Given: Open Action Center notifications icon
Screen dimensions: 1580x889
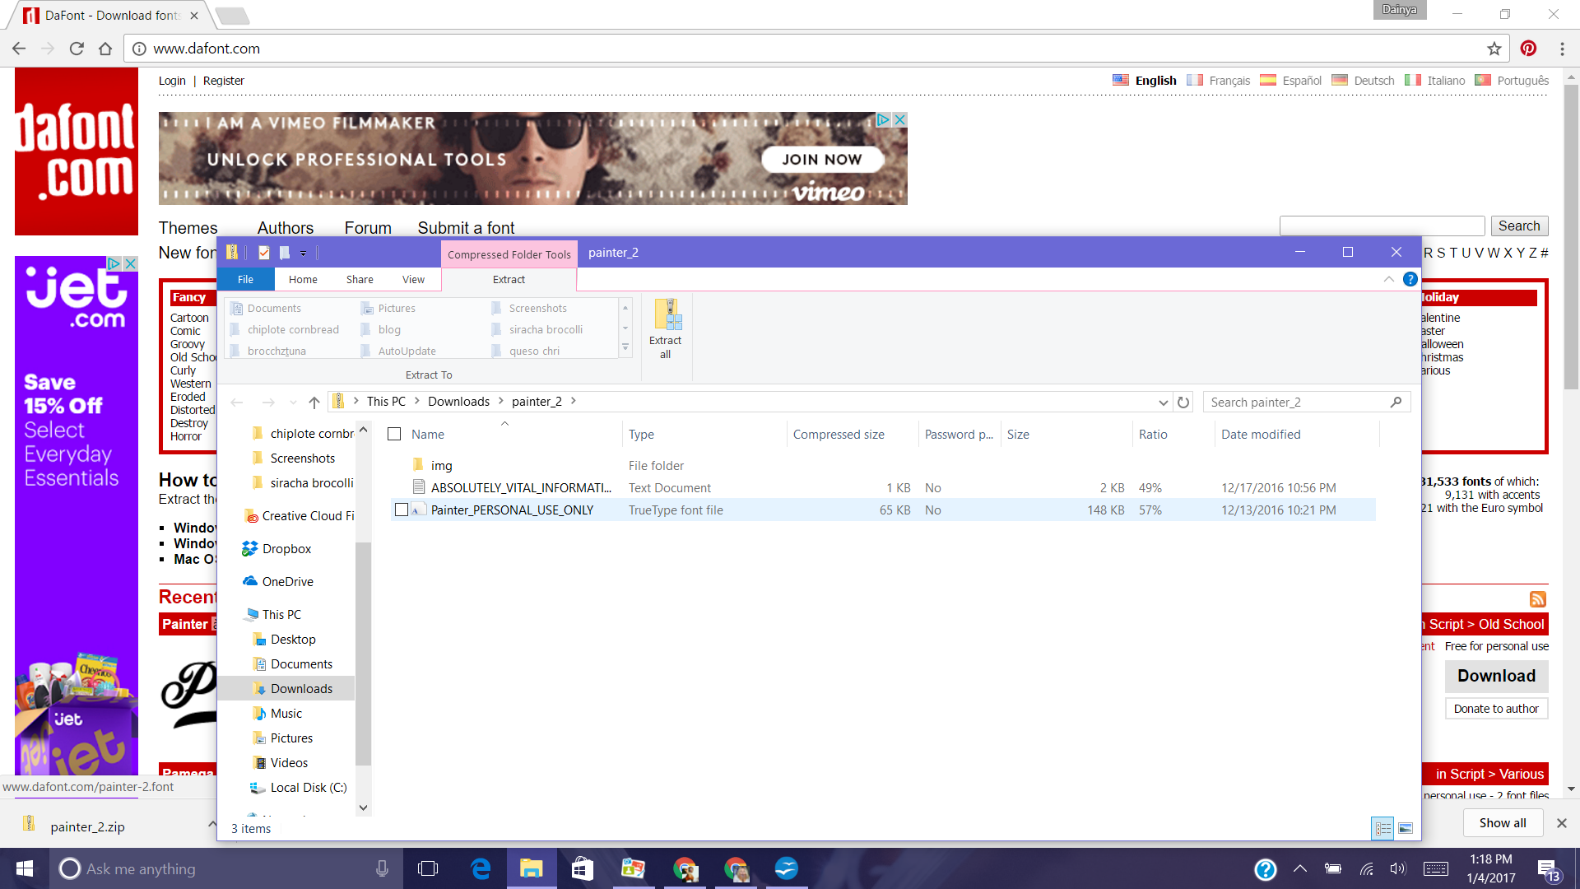Looking at the screenshot, I should [1547, 869].
